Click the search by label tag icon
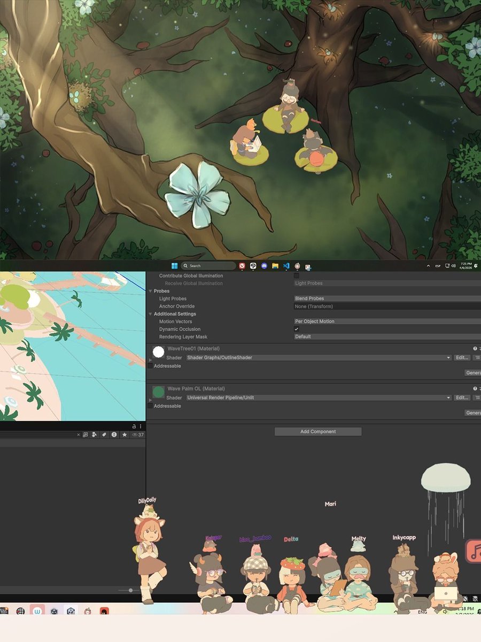Viewport: 481px width, 642px height. click(104, 435)
